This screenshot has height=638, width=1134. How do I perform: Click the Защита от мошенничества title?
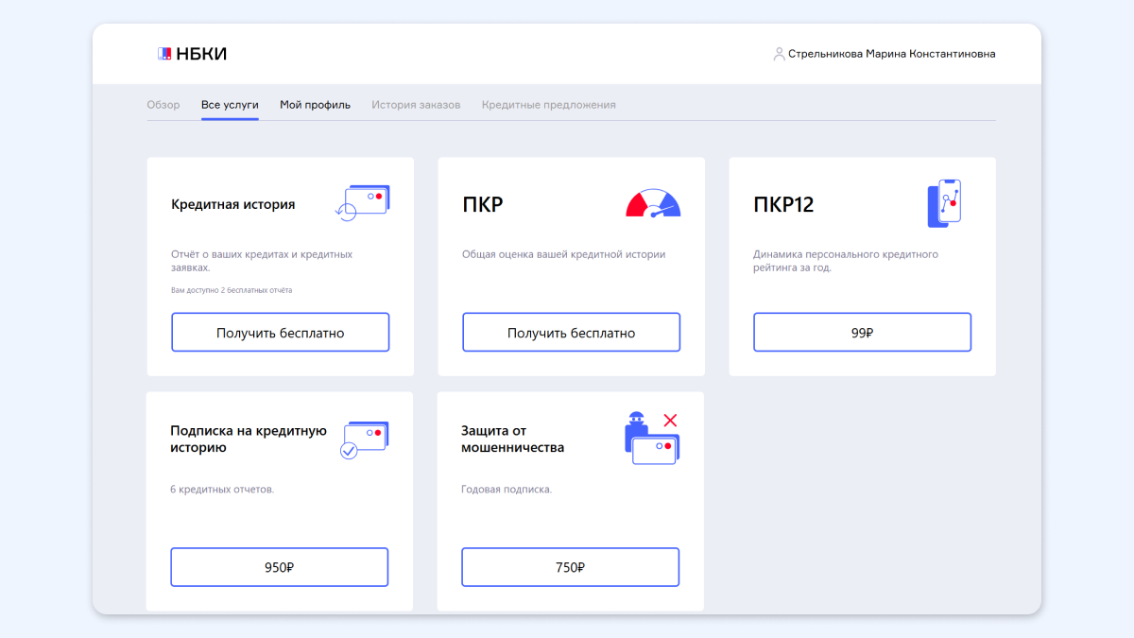point(512,440)
